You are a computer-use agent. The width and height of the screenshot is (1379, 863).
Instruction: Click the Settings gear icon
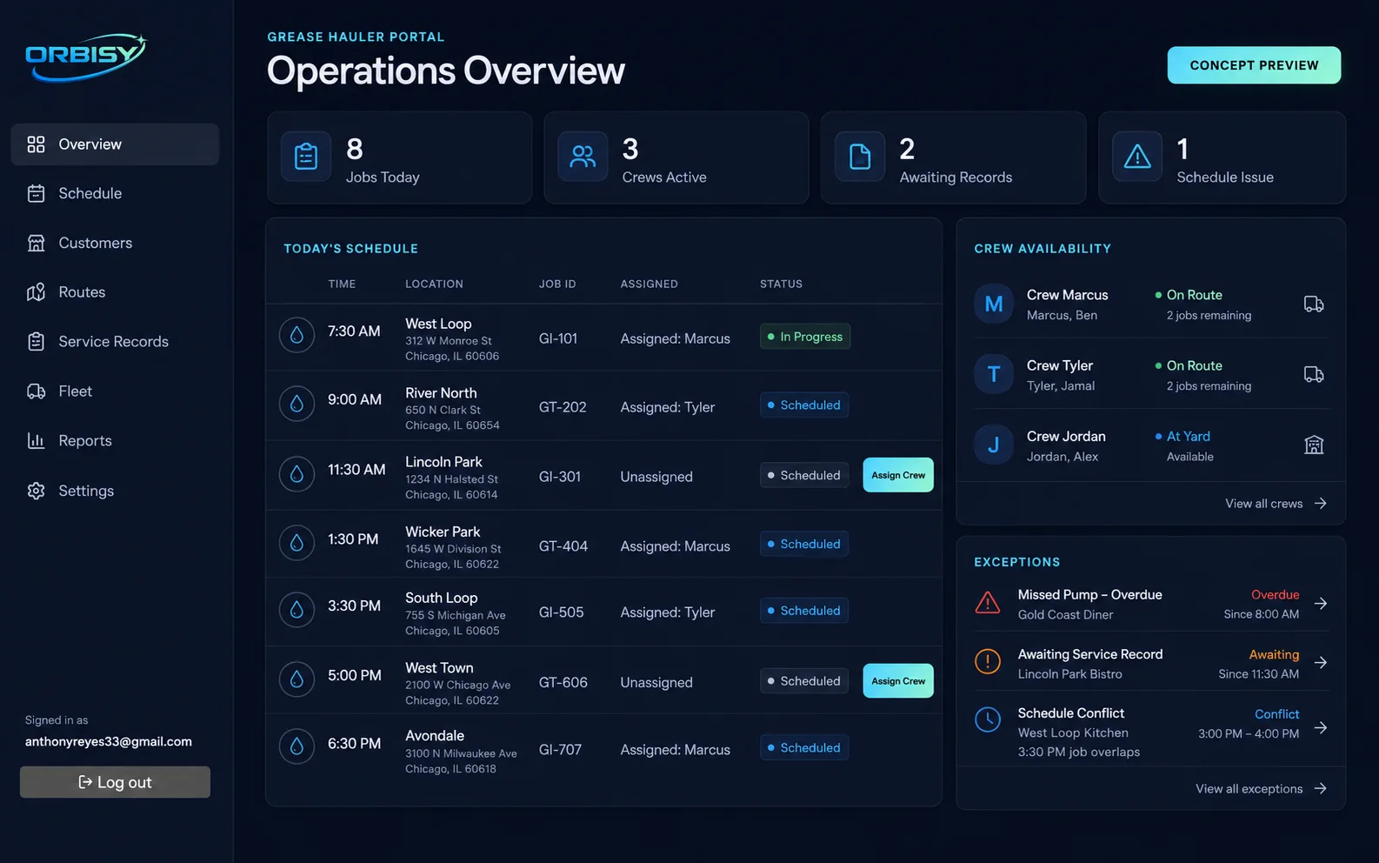coord(36,491)
